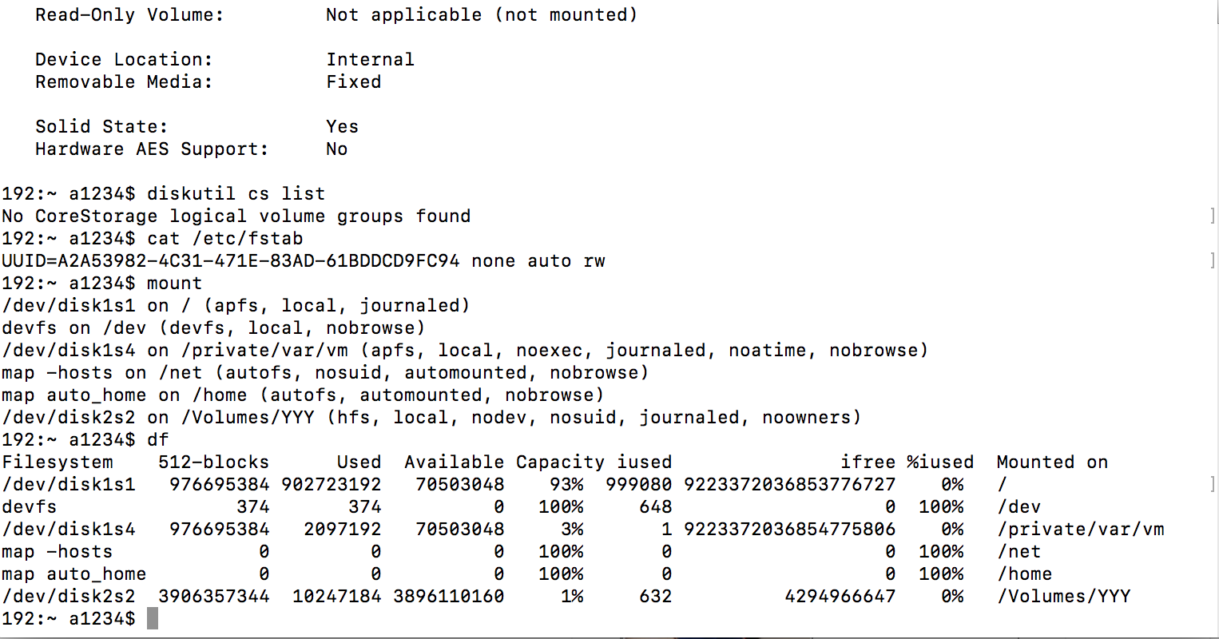
Task: Click the "Mounted on" column header
Action: (x=1052, y=462)
